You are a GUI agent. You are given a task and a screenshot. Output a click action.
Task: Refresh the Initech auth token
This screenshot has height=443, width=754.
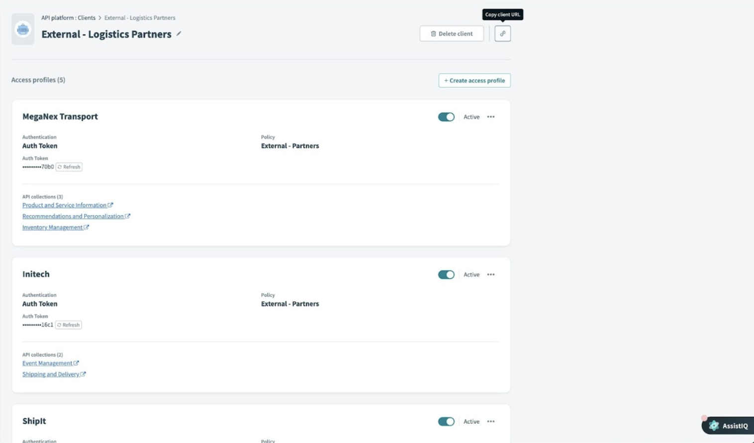click(68, 325)
